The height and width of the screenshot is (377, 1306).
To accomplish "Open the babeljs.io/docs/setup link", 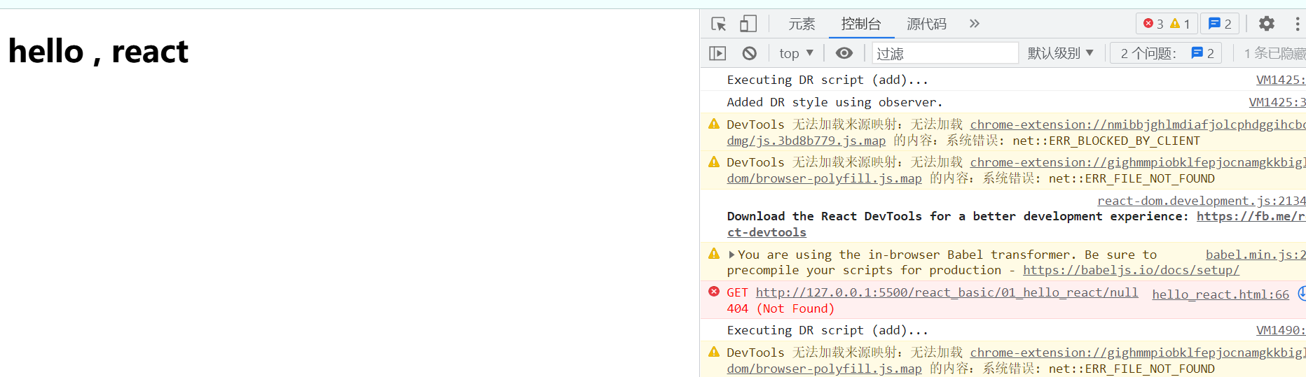I will 1131,270.
